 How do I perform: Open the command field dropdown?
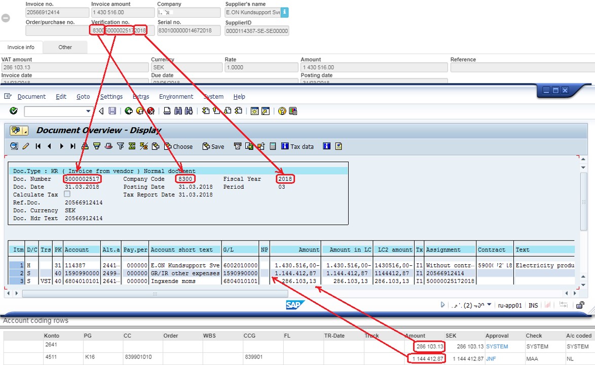(x=89, y=111)
